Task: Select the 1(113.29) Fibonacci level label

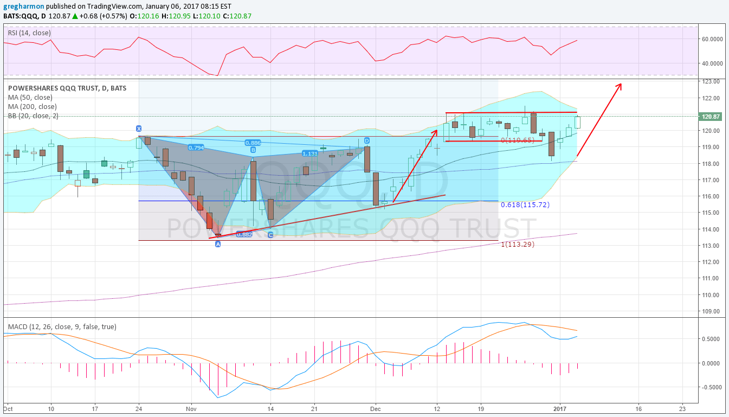Action: tap(518, 244)
